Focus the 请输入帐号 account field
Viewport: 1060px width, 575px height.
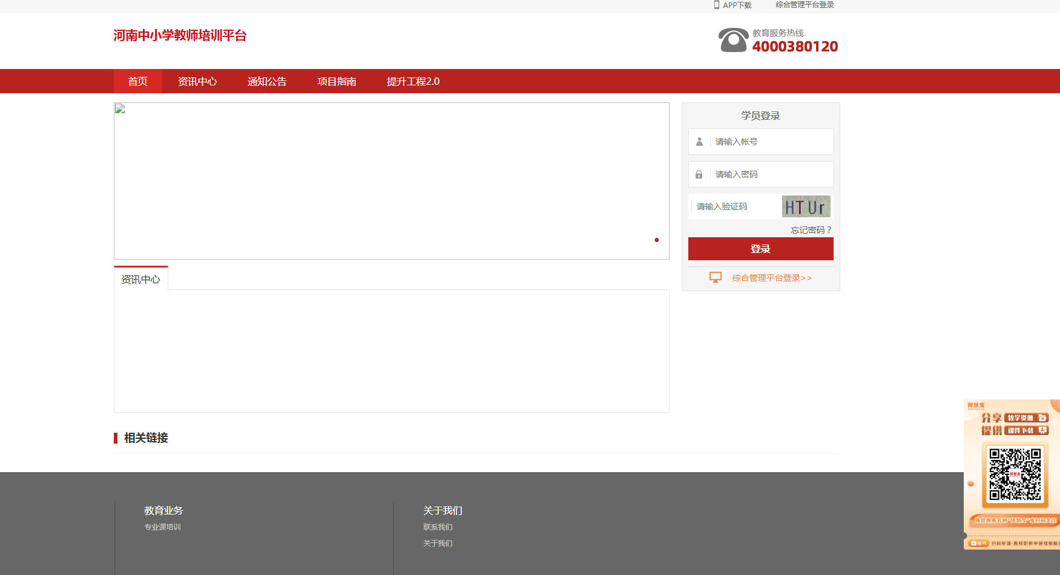pyautogui.click(x=771, y=142)
